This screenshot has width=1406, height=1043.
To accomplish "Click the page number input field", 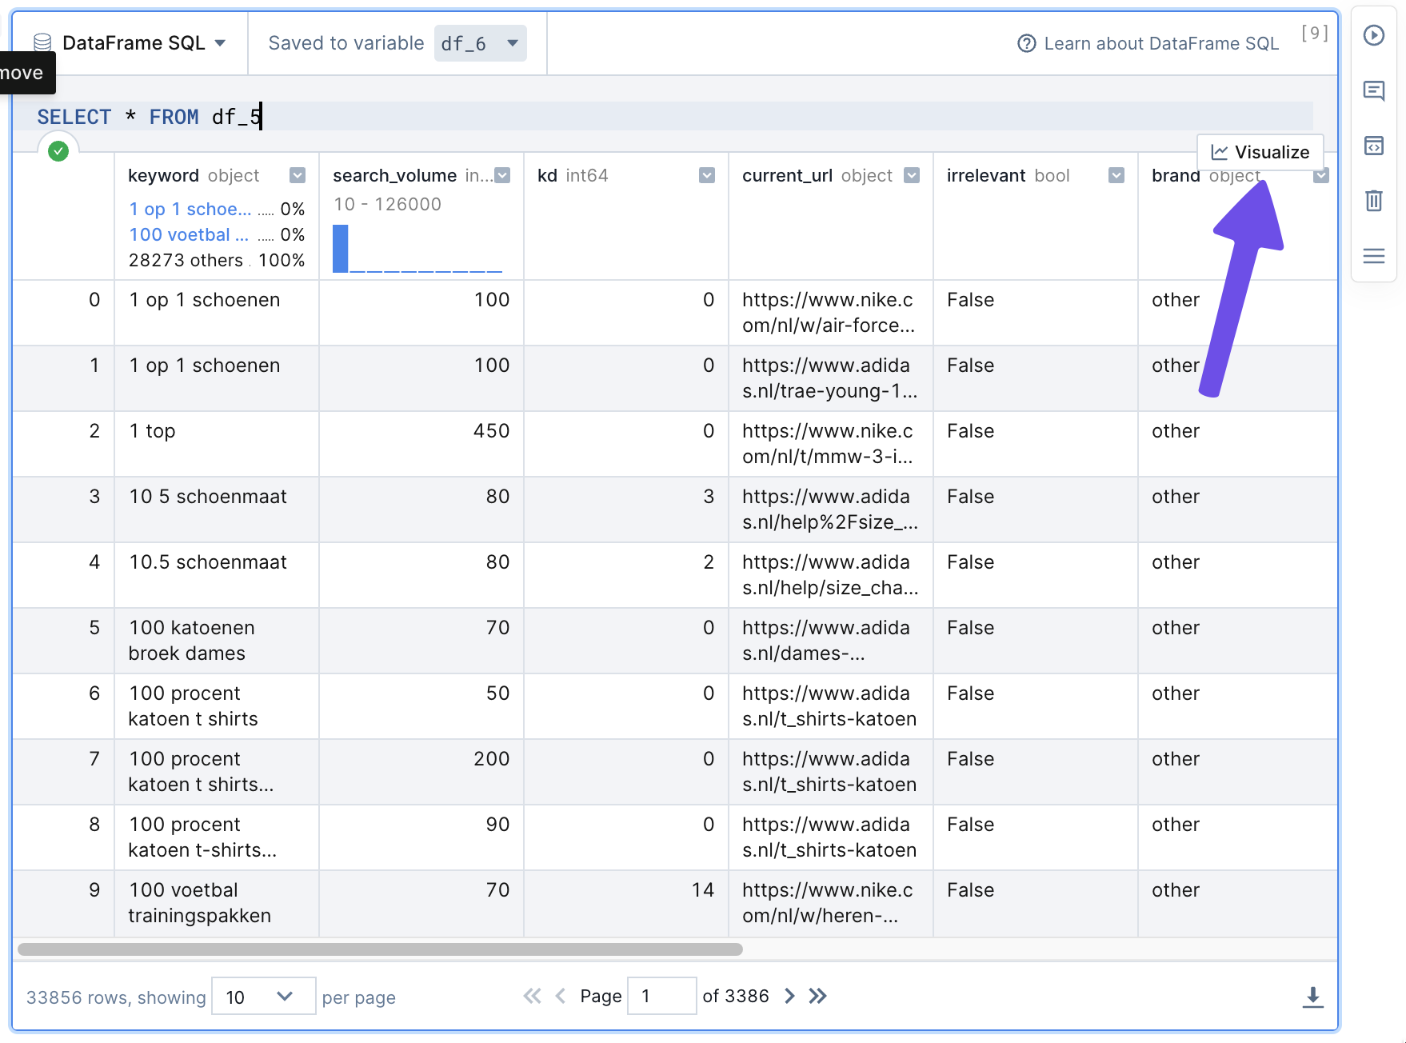I will coord(661,997).
